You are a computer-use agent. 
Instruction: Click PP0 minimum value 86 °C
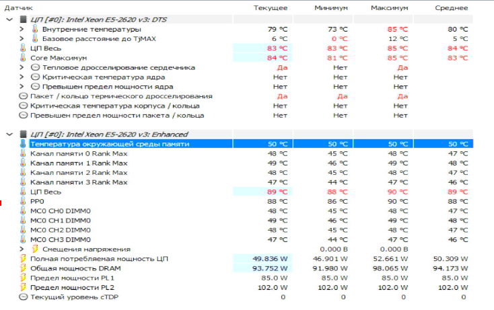(x=337, y=202)
